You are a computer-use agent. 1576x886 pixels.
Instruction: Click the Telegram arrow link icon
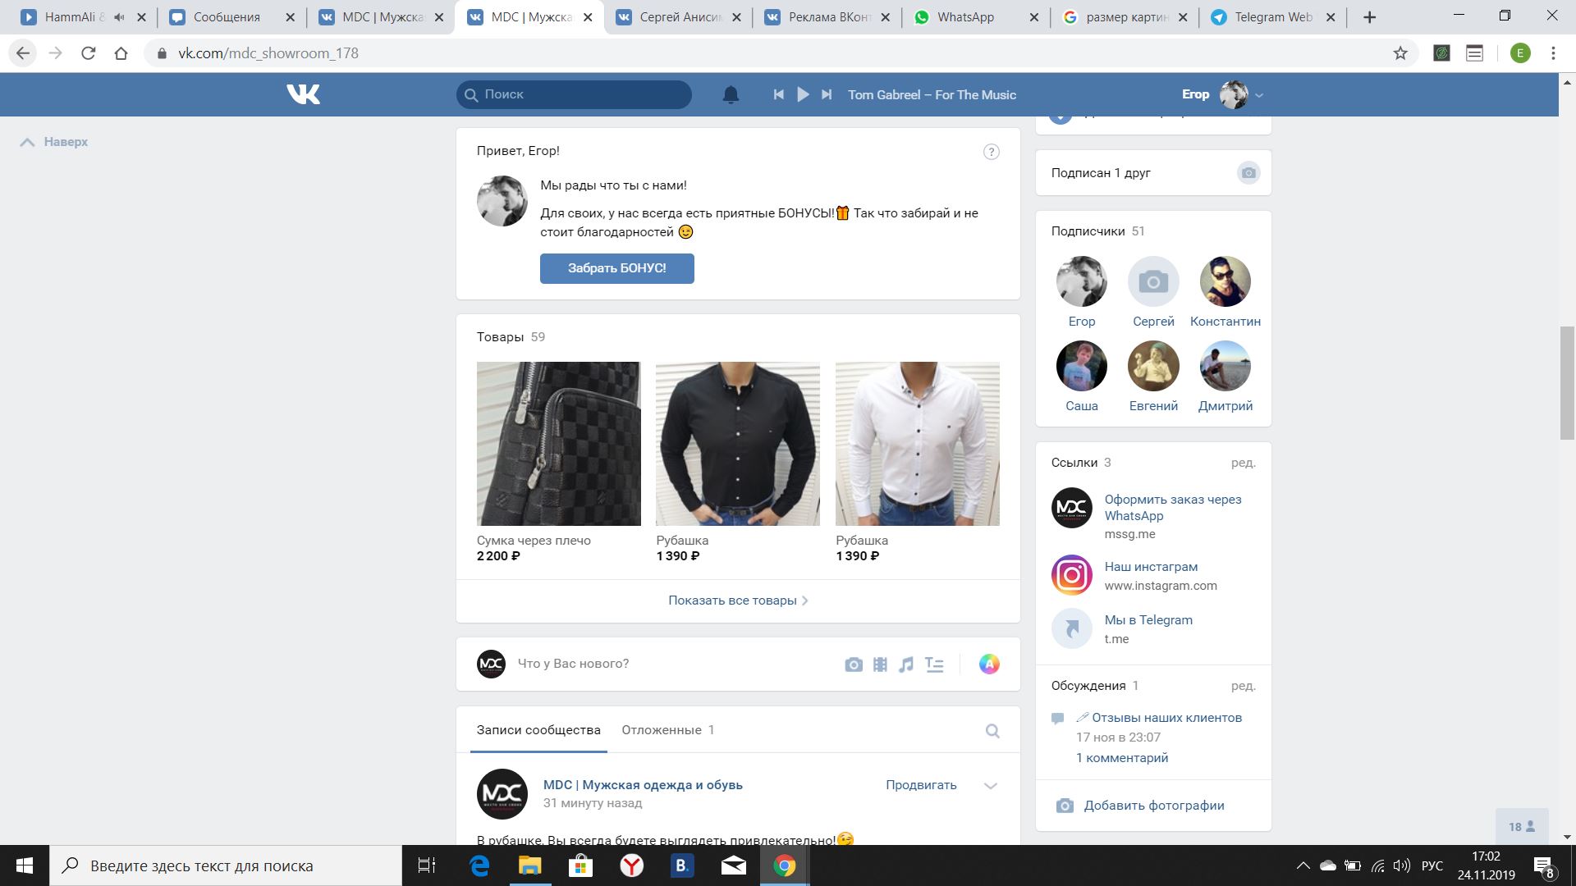tap(1072, 628)
